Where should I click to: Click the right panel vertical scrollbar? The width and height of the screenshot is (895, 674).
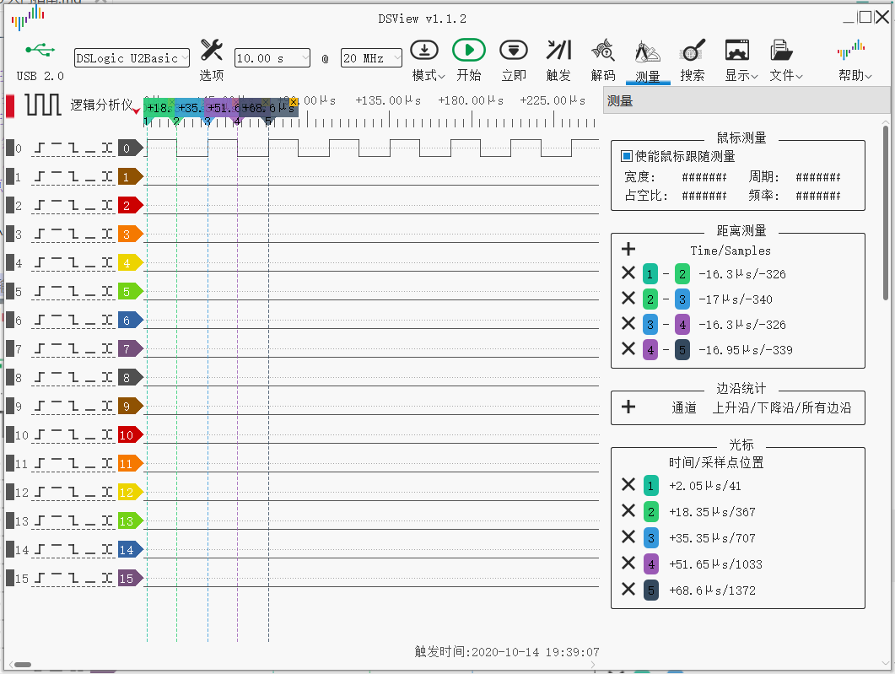pyautogui.click(x=885, y=213)
